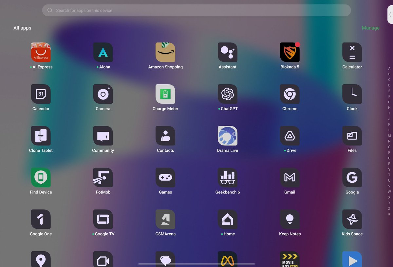Viewport: 393px width, 267px height.
Task: Open Charge Meter app
Action: click(165, 94)
